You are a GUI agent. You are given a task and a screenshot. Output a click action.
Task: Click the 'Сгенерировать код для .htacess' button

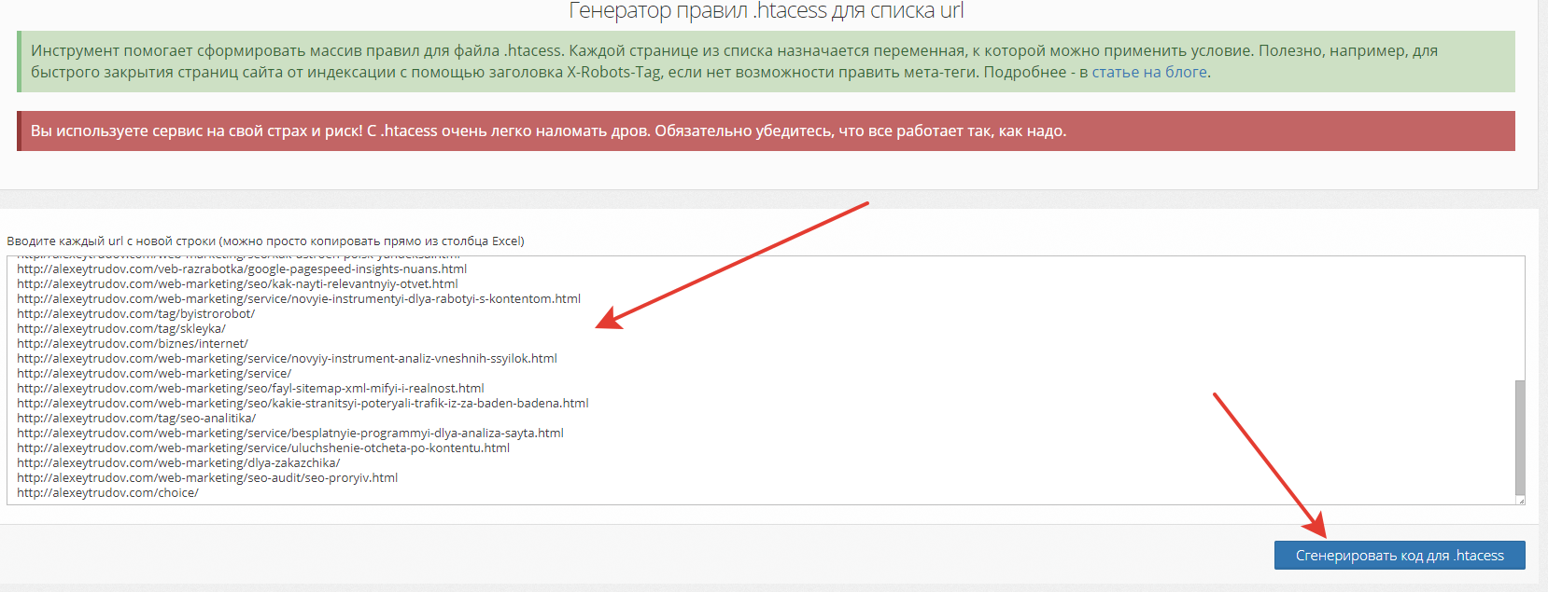click(1399, 556)
